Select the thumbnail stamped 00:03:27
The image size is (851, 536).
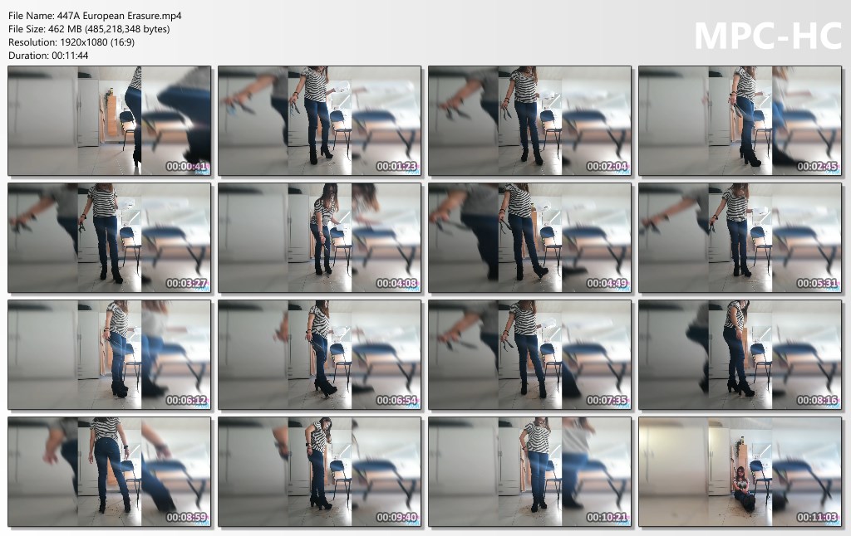(110, 238)
